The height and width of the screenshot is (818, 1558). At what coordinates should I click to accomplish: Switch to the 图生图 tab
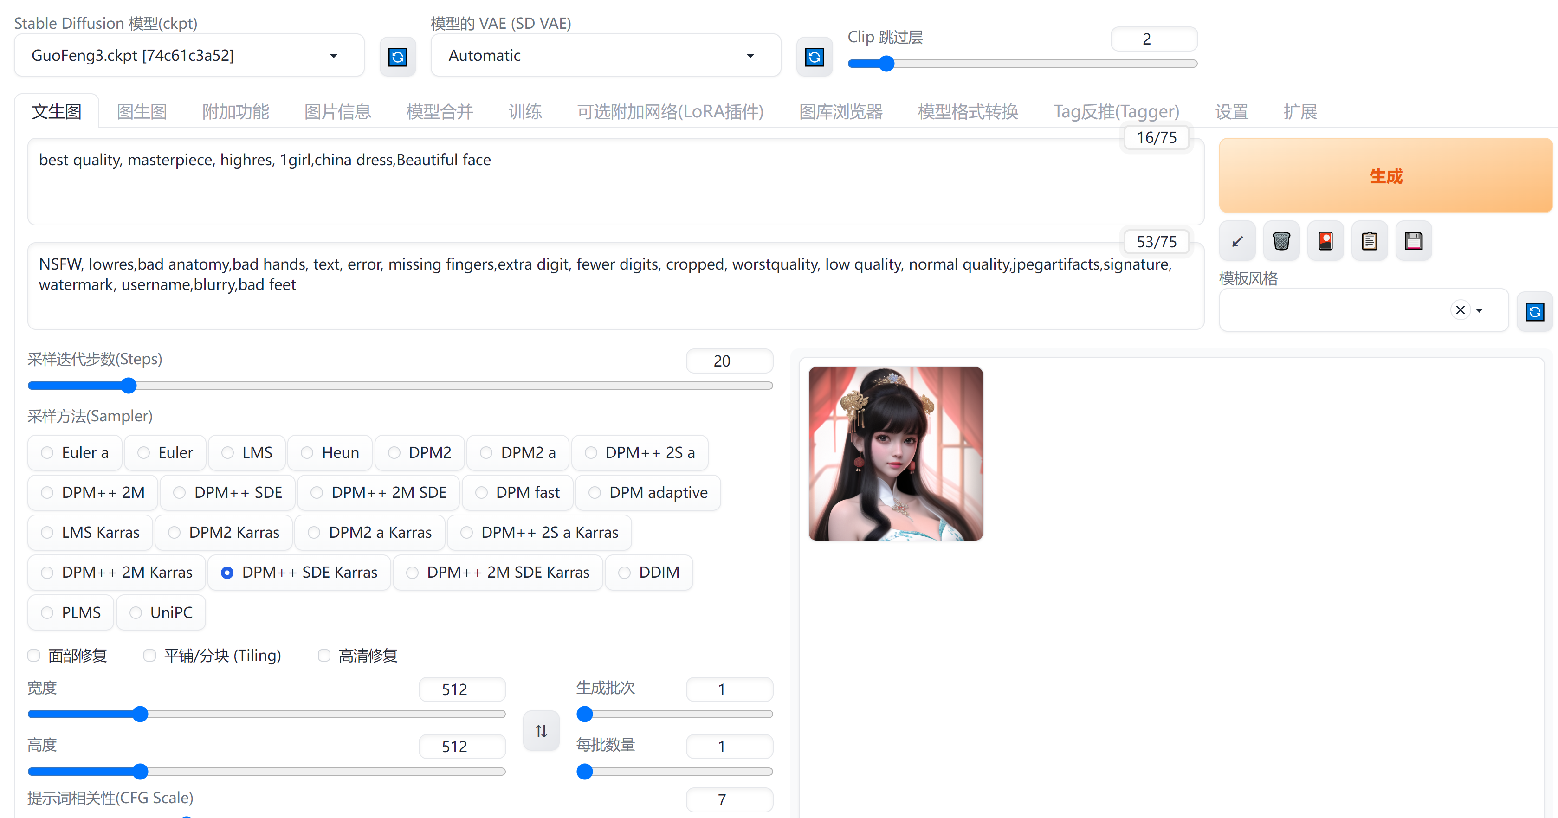click(x=142, y=112)
